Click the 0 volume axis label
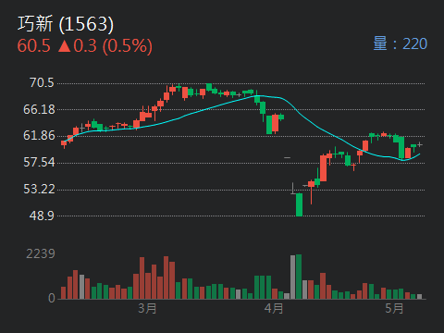 pos(52,298)
